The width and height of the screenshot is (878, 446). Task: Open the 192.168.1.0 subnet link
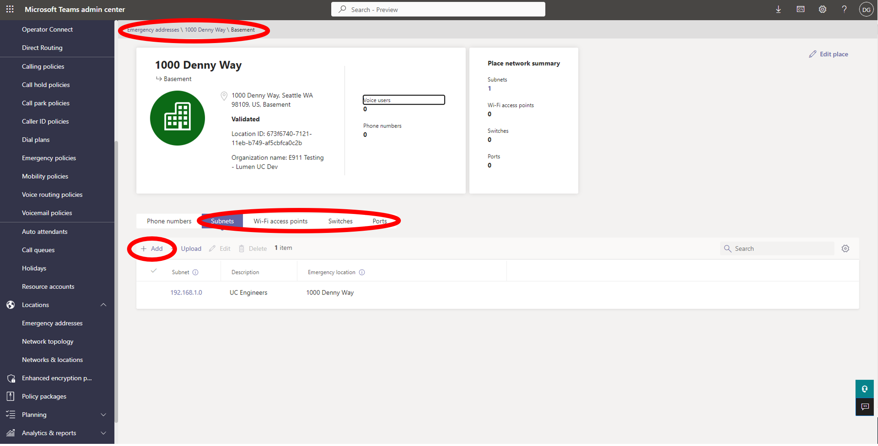(x=186, y=292)
